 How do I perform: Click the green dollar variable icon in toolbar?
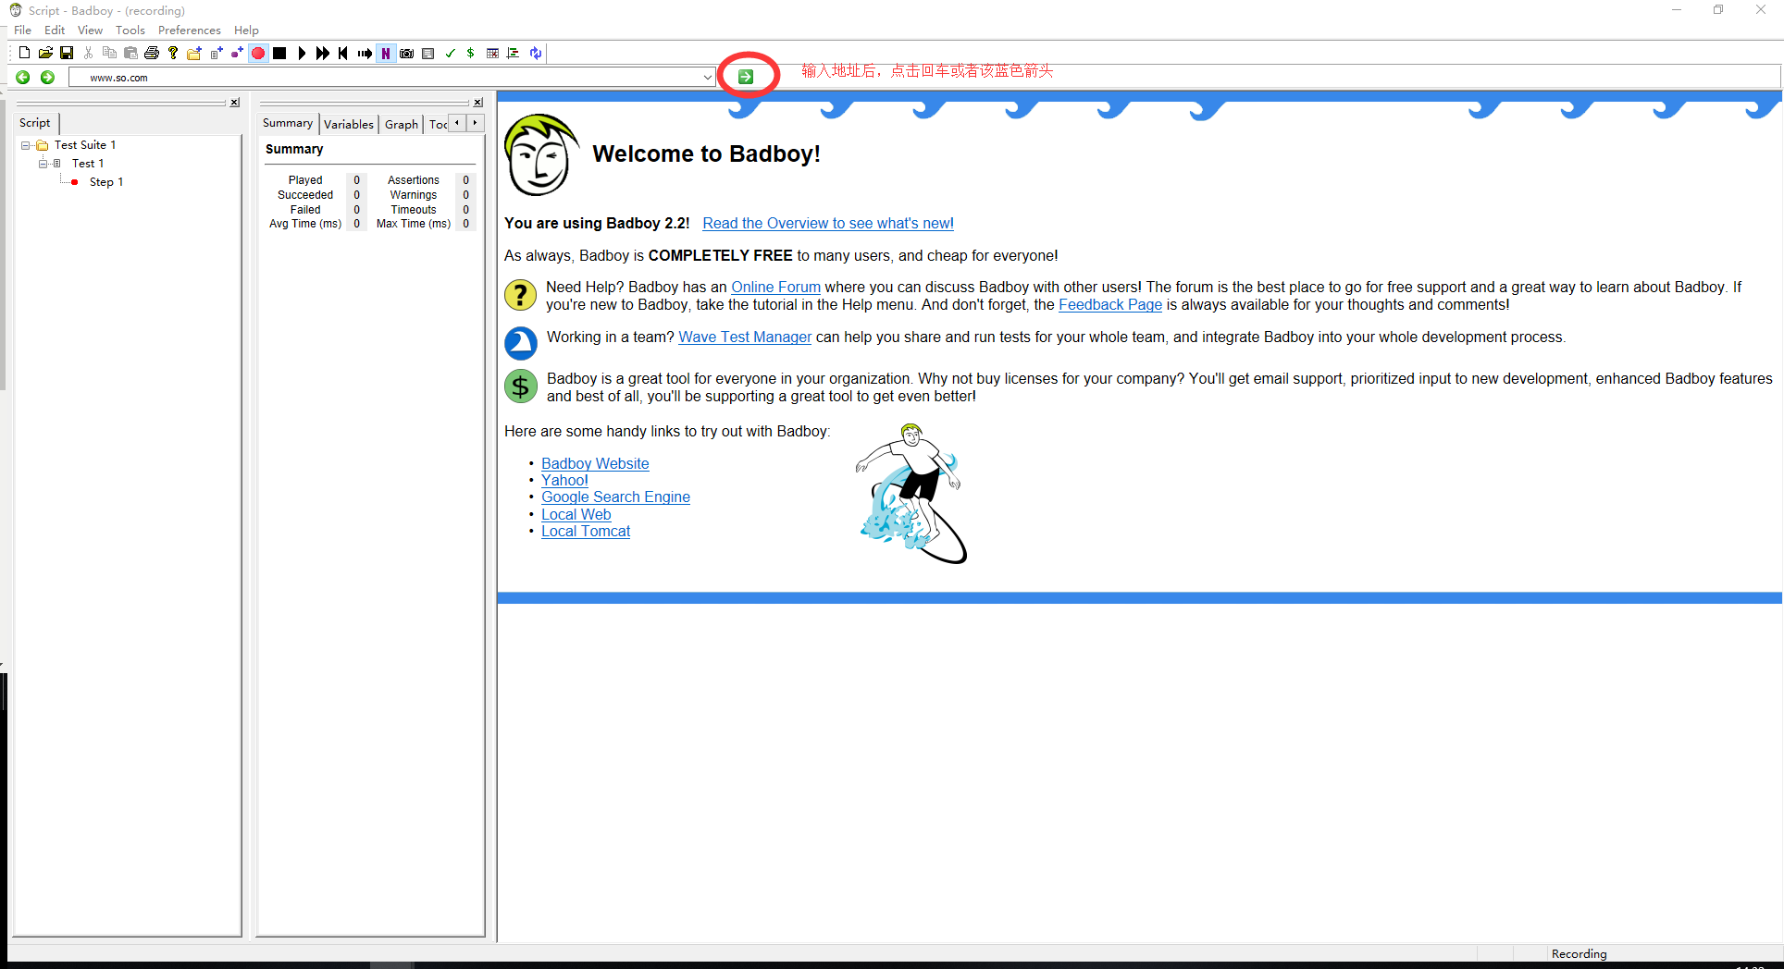(x=470, y=53)
